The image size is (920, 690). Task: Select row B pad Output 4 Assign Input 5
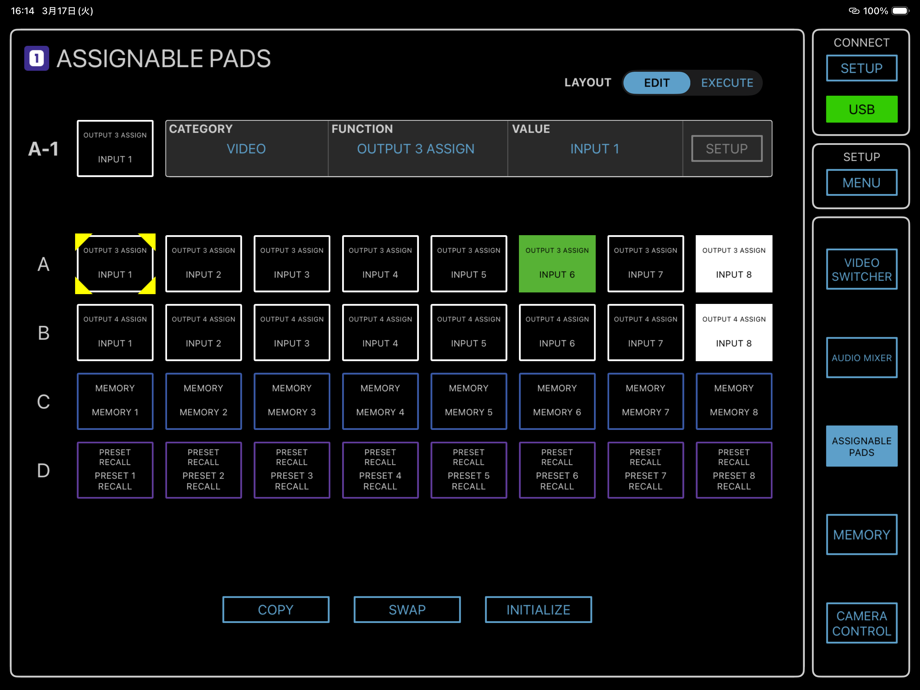pyautogui.click(x=469, y=333)
